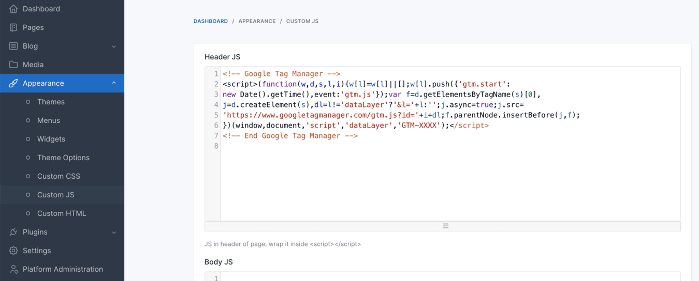
Task: Click the Appearance brush icon
Action: [13, 83]
